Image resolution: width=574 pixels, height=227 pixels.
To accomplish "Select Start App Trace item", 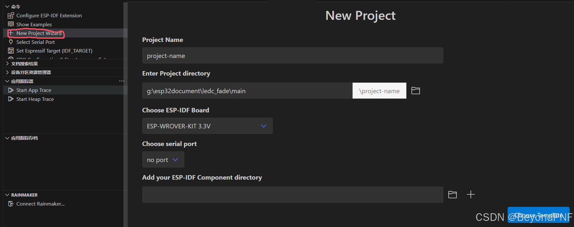I will (x=34, y=90).
